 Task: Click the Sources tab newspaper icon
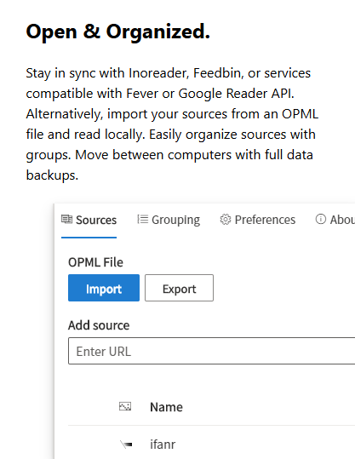[x=66, y=219]
